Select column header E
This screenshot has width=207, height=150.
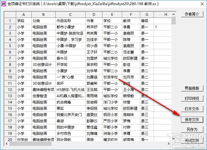tap(112, 15)
